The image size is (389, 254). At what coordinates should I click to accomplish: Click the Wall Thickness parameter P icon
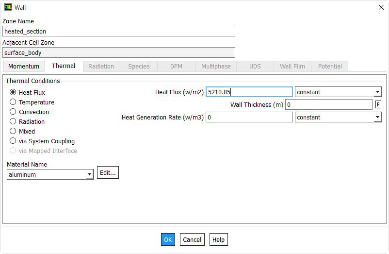pyautogui.click(x=378, y=104)
